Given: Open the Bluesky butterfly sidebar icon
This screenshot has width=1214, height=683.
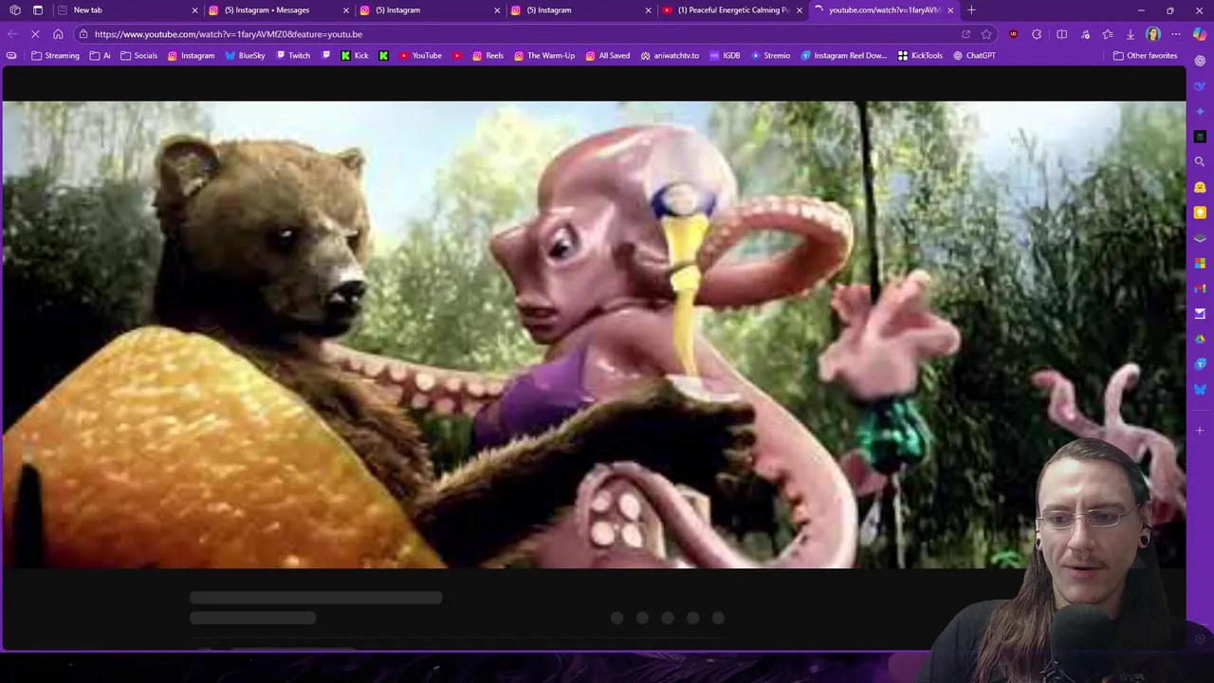Looking at the screenshot, I should 1200,389.
